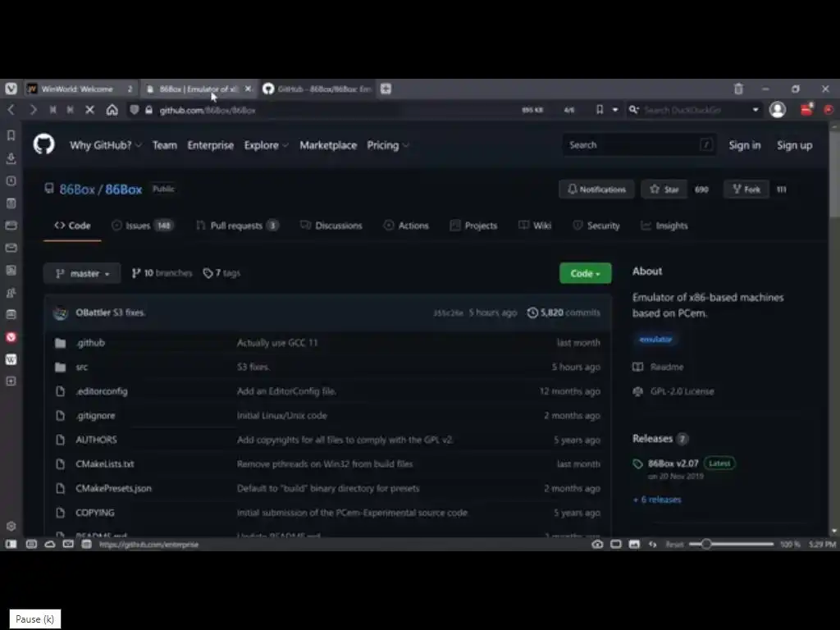
Task: Click the shield content blocker icon
Action: tap(134, 110)
